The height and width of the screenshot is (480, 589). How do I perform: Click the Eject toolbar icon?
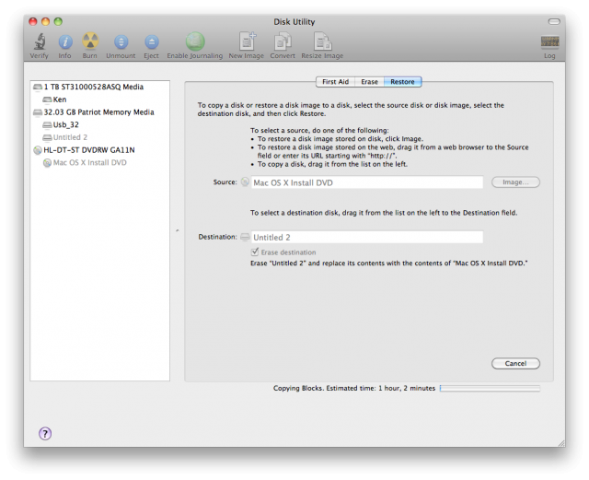point(151,42)
